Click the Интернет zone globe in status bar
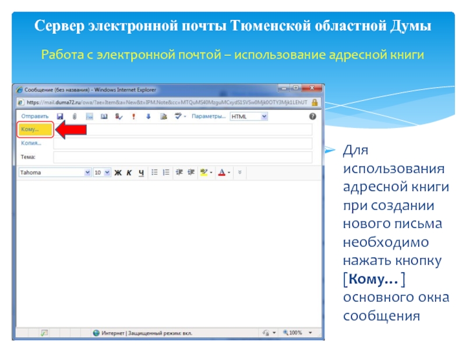The height and width of the screenshot is (349, 466). pos(96,333)
